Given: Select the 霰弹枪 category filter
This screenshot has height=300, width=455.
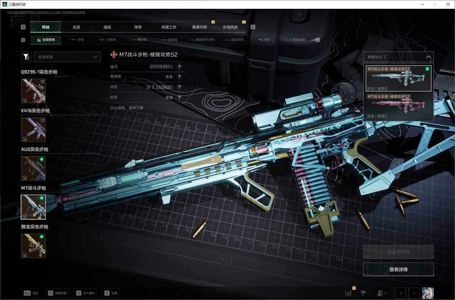Looking at the screenshot, I should coord(138,40).
